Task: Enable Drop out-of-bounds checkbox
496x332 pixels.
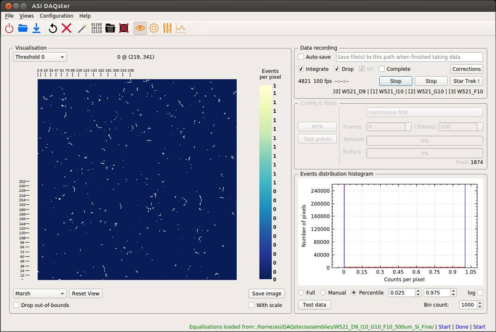Action: 16,305
